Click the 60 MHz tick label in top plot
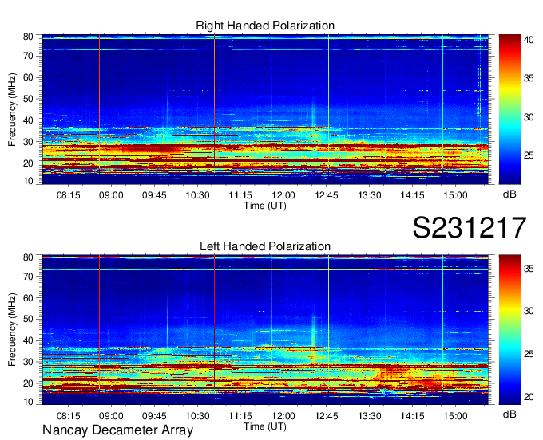 tap(28, 77)
